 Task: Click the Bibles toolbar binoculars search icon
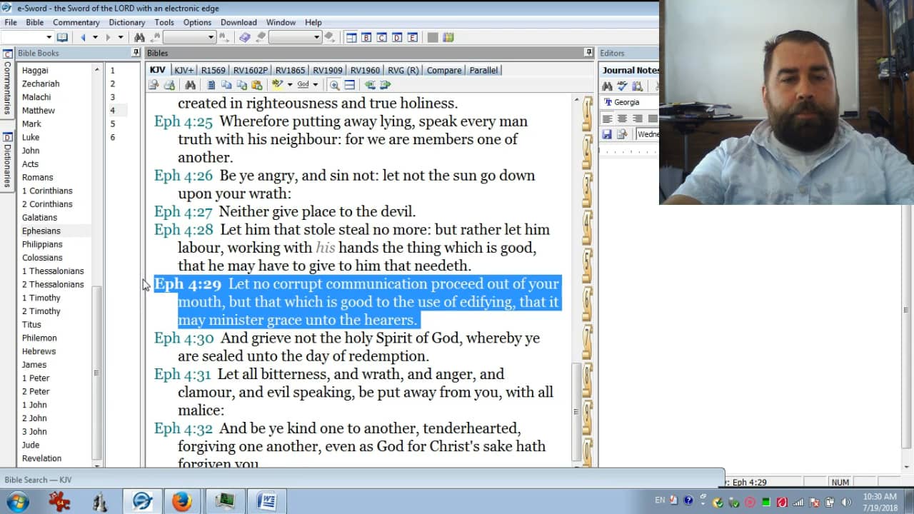[x=190, y=85]
